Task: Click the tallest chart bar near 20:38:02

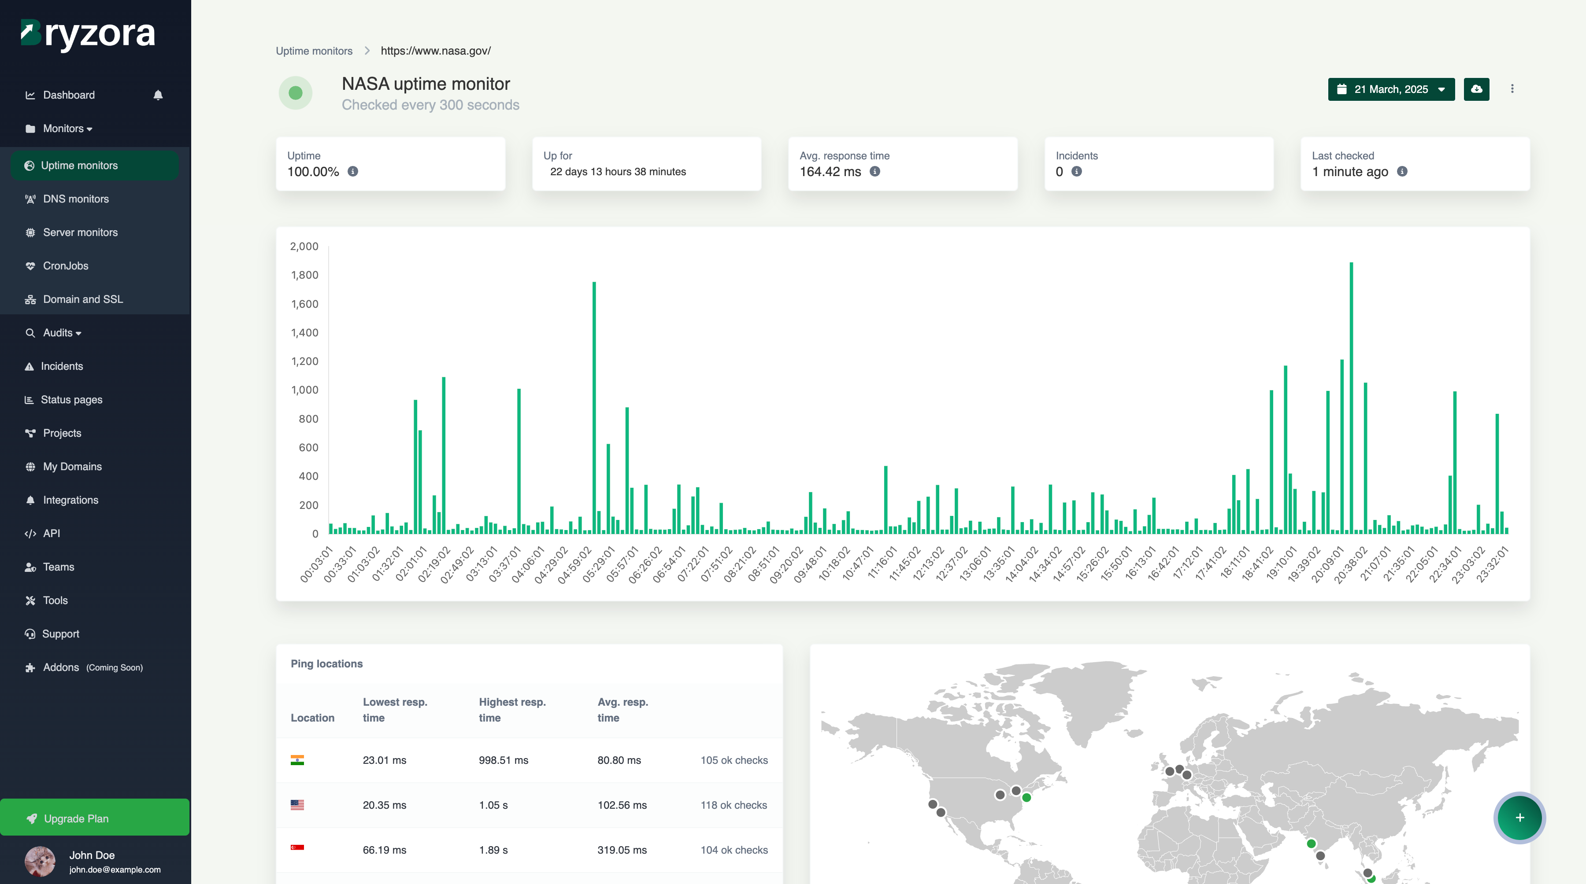Action: [1352, 398]
